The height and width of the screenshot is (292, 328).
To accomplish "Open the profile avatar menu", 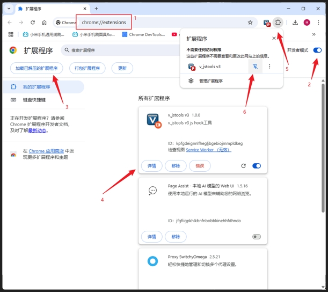I will [307, 23].
